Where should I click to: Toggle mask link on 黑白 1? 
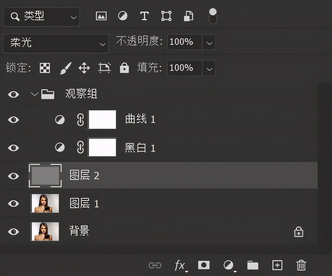80,147
